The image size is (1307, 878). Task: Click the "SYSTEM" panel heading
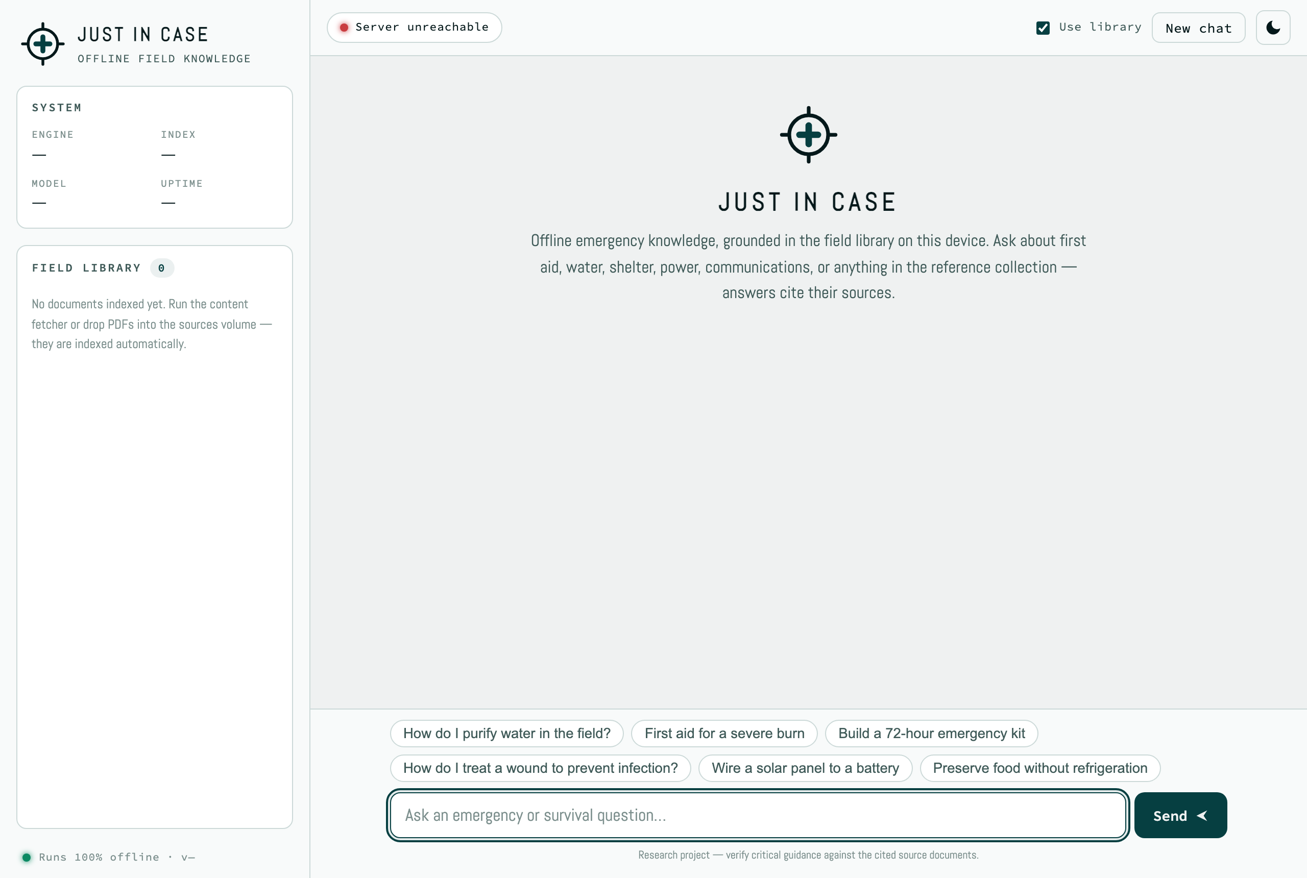pyautogui.click(x=57, y=108)
